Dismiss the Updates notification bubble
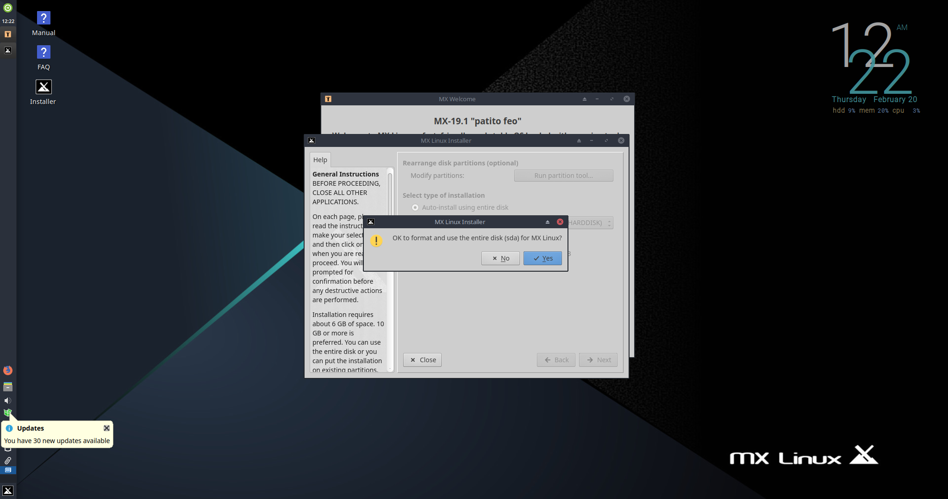The width and height of the screenshot is (948, 499). pos(106,428)
